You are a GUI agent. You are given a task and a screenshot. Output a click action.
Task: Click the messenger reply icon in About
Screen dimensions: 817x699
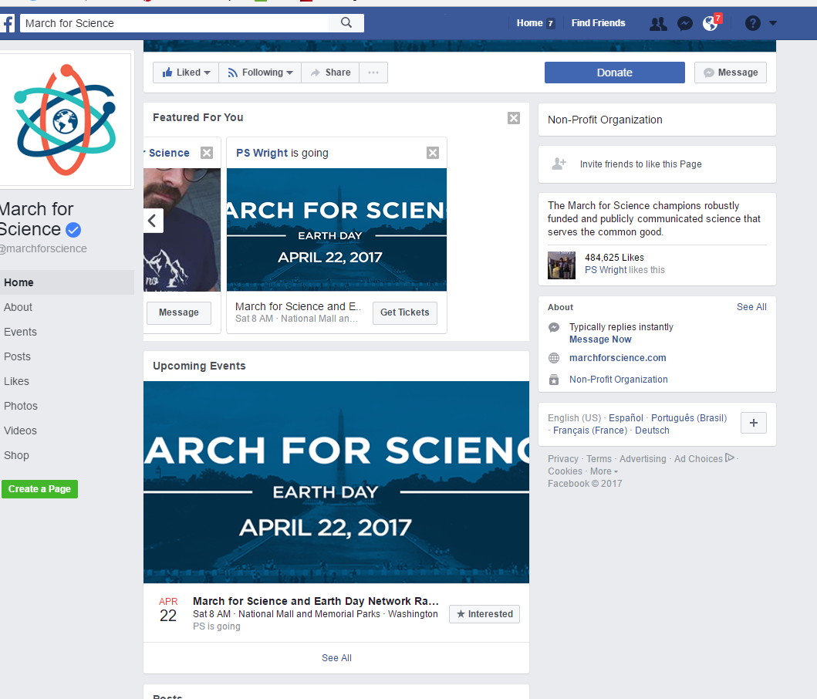[x=554, y=327]
